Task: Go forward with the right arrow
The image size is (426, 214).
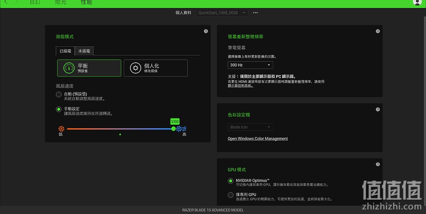Action: (x=17, y=2)
